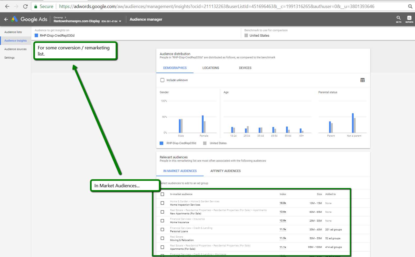The image size is (415, 257).
Task: Click the In-market audience column header
Action: [x=181, y=194]
